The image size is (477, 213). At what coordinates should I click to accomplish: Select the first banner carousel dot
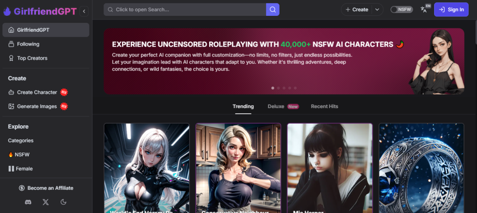273,88
